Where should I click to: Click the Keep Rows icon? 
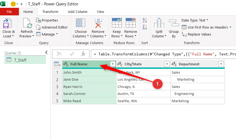[x=117, y=23]
